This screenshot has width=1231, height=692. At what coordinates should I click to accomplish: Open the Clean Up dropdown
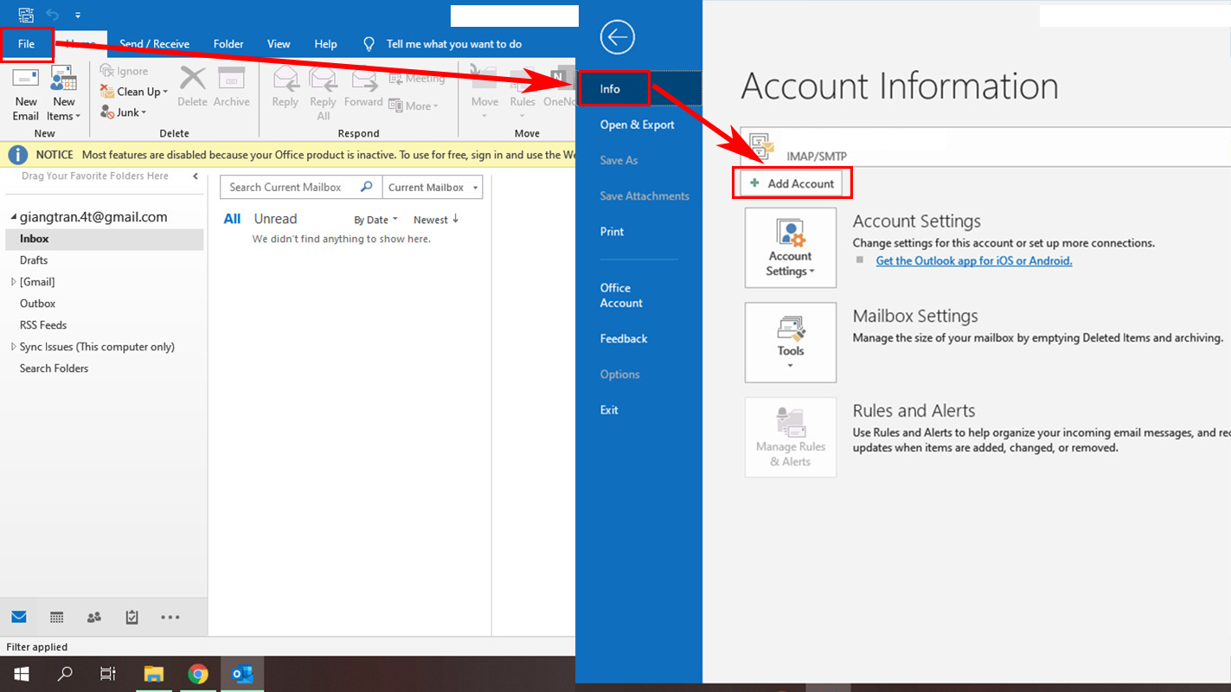tap(134, 92)
